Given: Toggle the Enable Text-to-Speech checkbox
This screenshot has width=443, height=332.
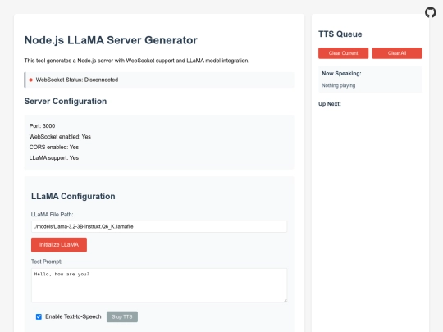Looking at the screenshot, I should coord(39,316).
